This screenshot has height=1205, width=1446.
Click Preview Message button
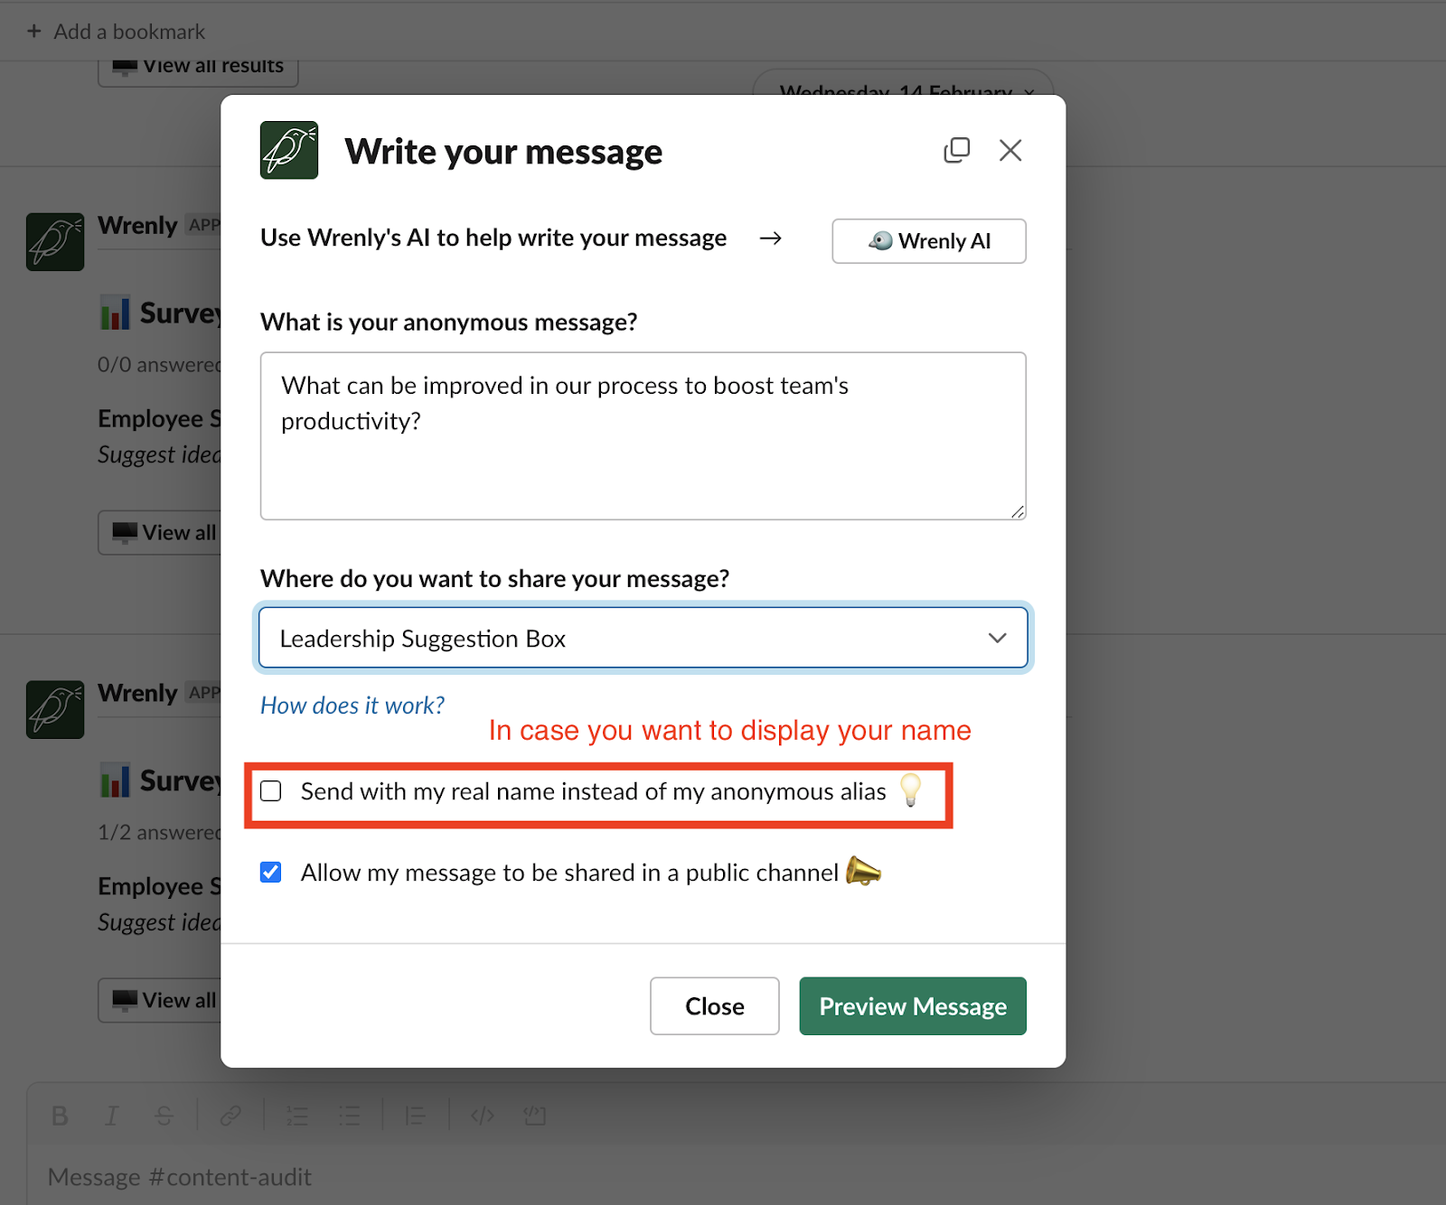coord(913,1006)
